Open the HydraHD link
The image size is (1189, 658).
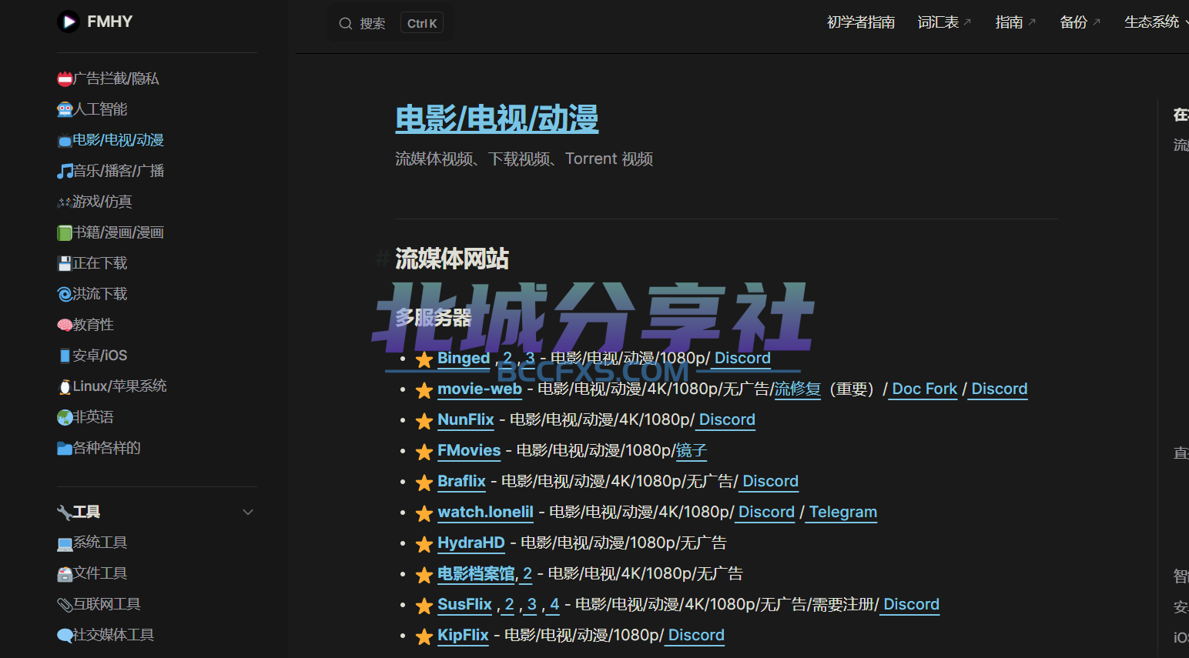[x=471, y=543]
